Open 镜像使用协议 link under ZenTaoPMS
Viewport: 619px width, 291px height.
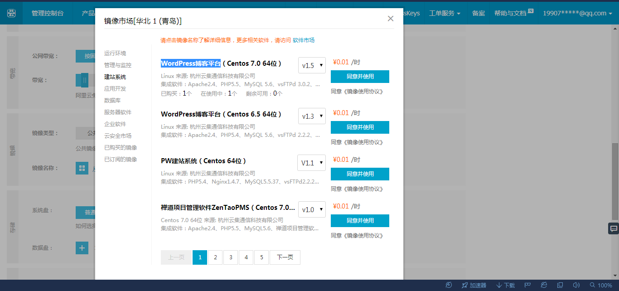364,236
